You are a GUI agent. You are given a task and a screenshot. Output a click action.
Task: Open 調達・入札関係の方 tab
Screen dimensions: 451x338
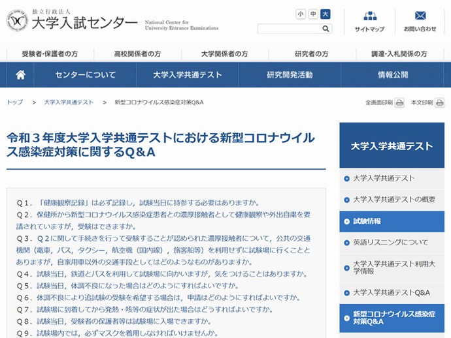coord(399,54)
